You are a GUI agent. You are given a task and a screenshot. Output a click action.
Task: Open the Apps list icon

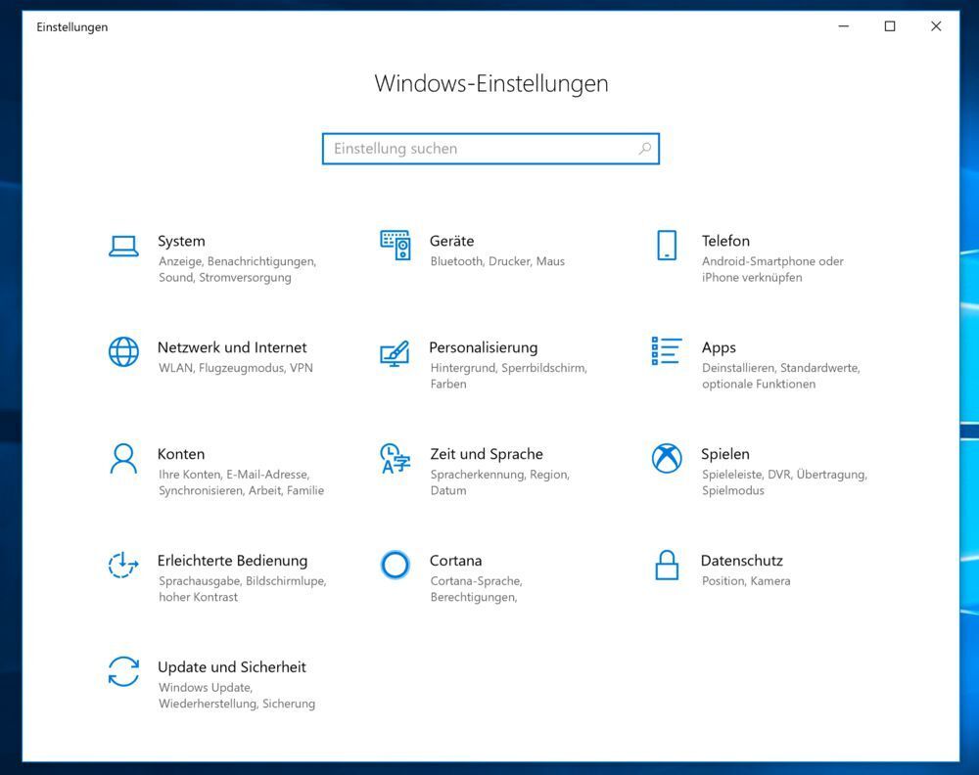666,350
